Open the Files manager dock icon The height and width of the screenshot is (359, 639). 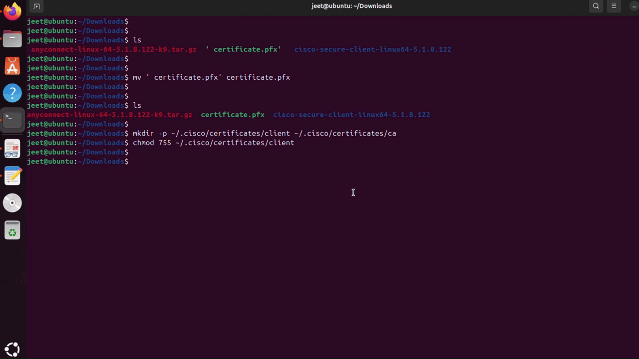(12, 38)
